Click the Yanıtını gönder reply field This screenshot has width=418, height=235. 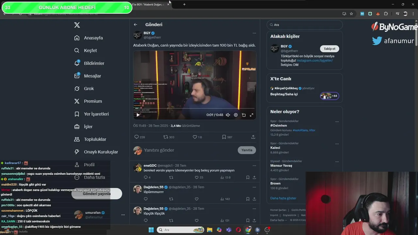click(189, 150)
